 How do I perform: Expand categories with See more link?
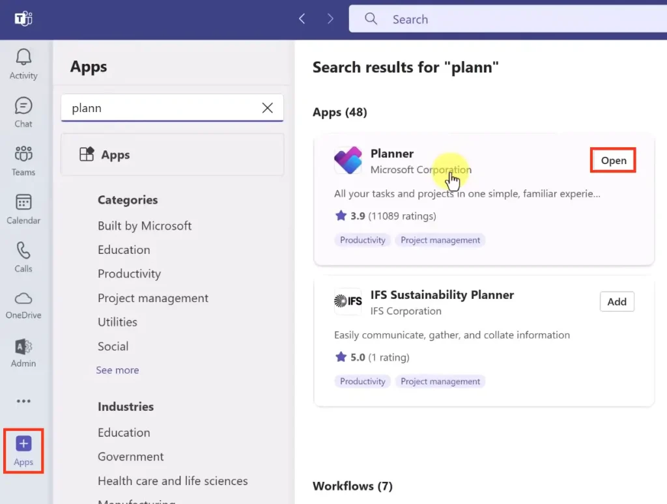[x=117, y=370]
